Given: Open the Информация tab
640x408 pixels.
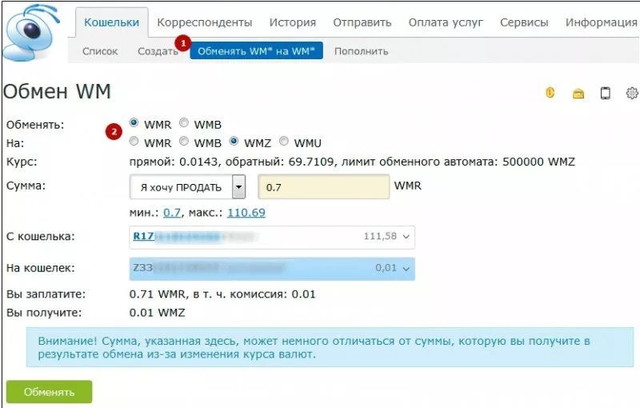Looking at the screenshot, I should pyautogui.click(x=602, y=22).
